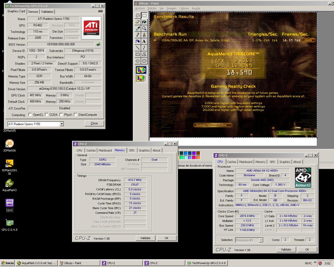Choose the Rounded Rectangle tool
This screenshot has height=267, width=334.
[x=144, y=61]
